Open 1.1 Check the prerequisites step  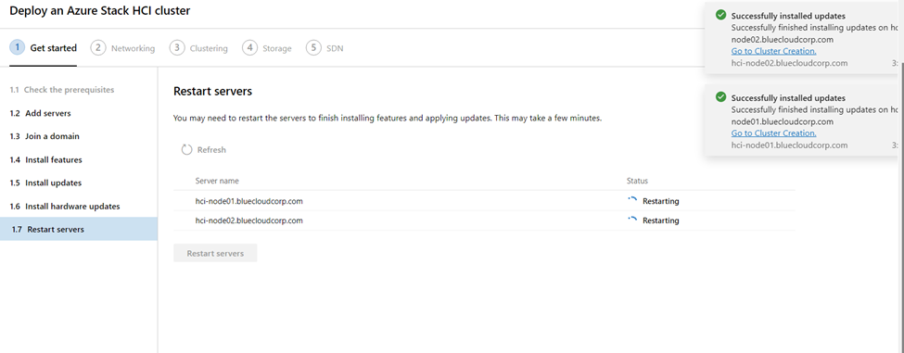point(62,90)
